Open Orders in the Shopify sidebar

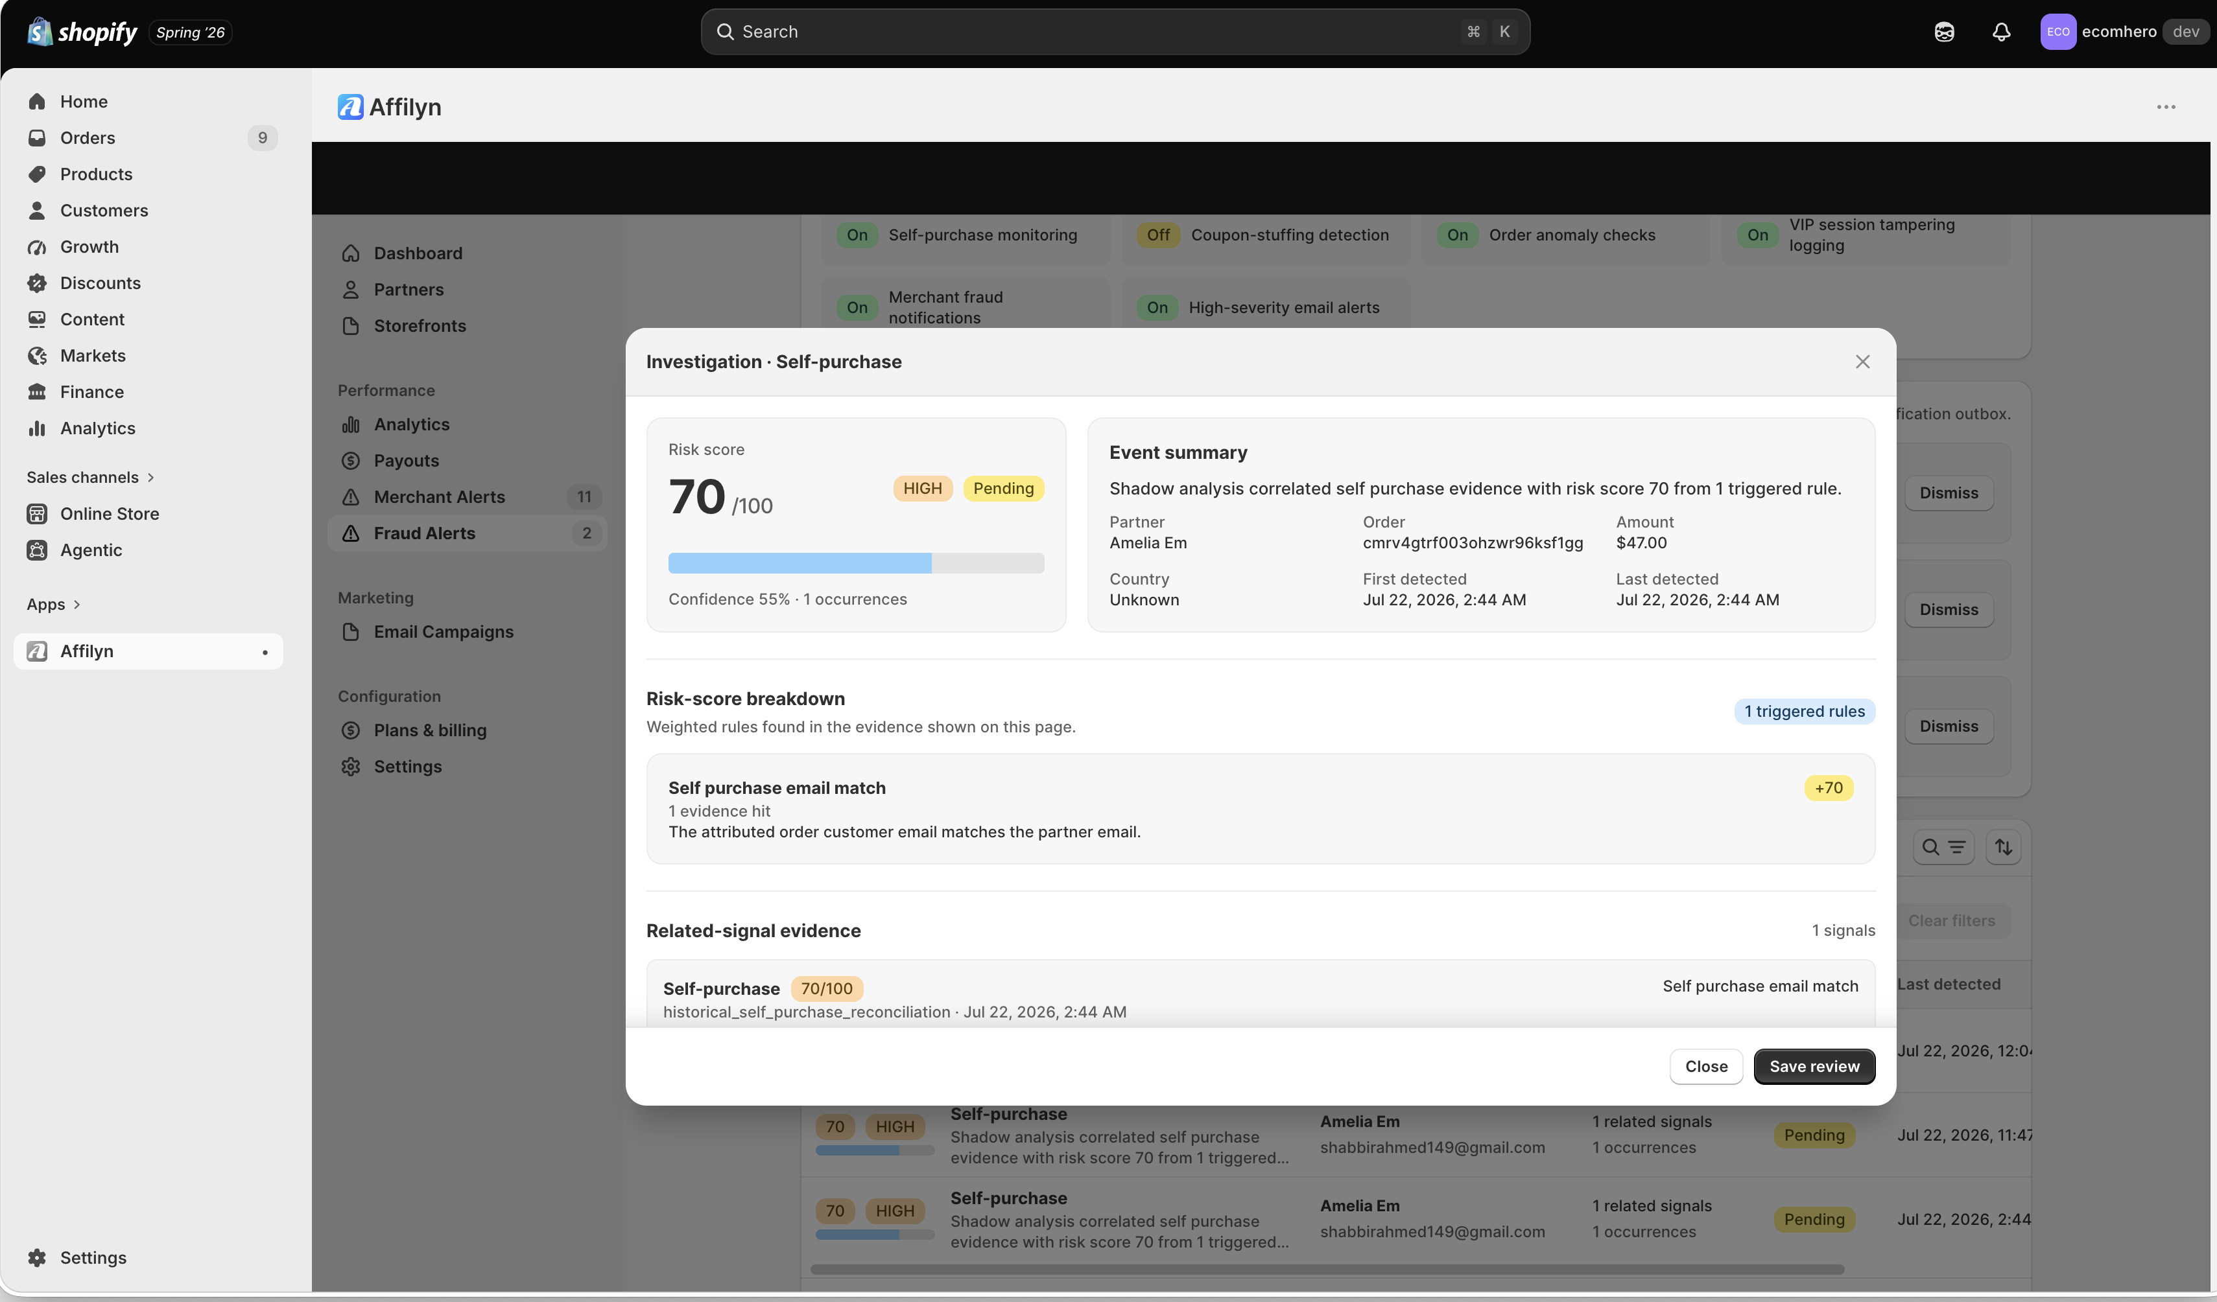(x=87, y=138)
